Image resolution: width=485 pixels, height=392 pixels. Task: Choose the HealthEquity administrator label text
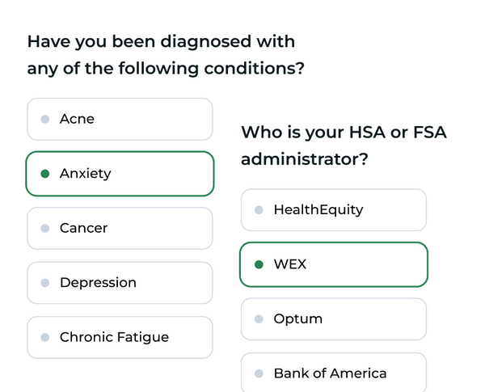[x=318, y=210]
